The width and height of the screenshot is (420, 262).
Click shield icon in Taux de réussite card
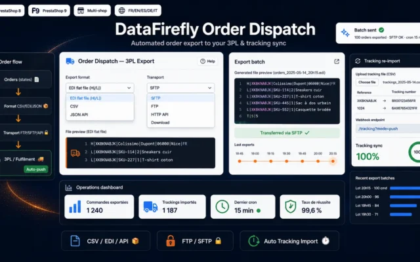(x=291, y=207)
